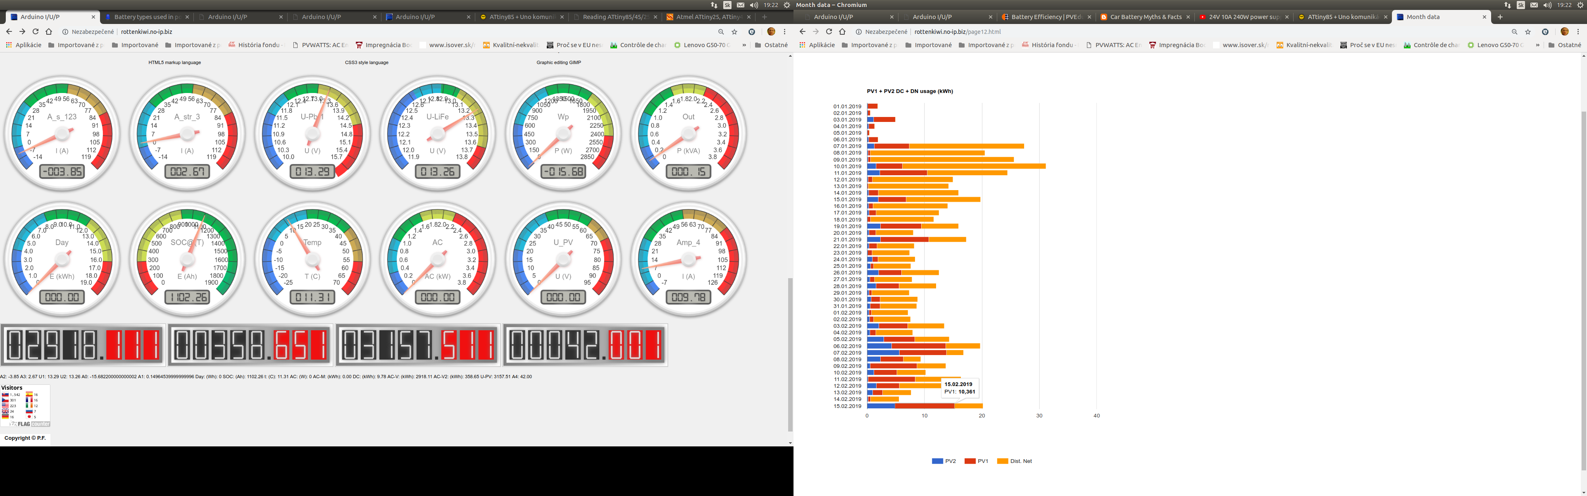Reload the rottenkiwi.no-ip.biz page in left window
Viewport: 1587px width, 496px height.
point(35,31)
